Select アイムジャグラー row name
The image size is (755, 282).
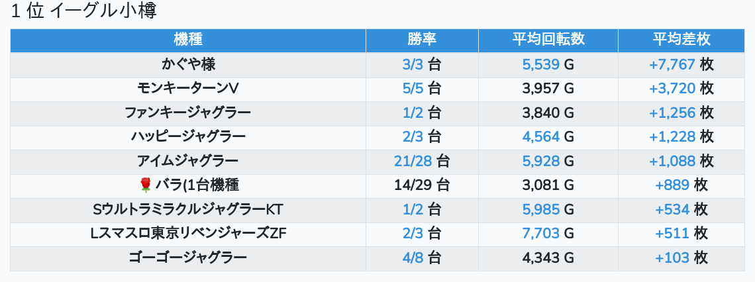coord(188,161)
